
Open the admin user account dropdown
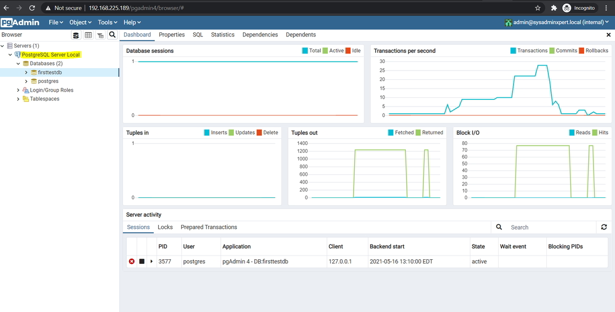point(560,23)
